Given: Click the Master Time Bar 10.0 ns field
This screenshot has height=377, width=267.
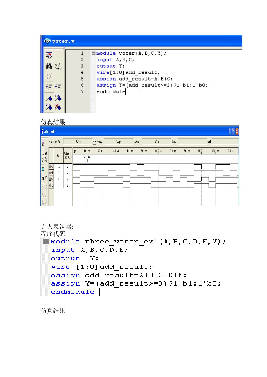Looking at the screenshot, I should click(x=78, y=141).
